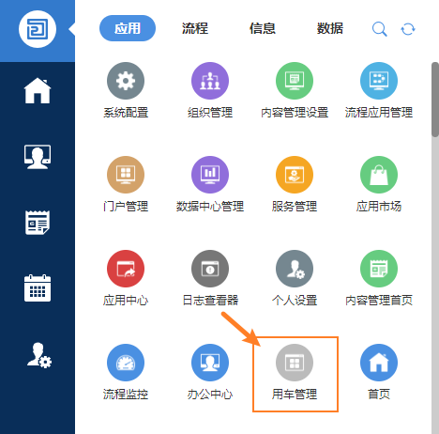Click the 用车管理 label
Screen dimensions: 439x434
pos(295,395)
